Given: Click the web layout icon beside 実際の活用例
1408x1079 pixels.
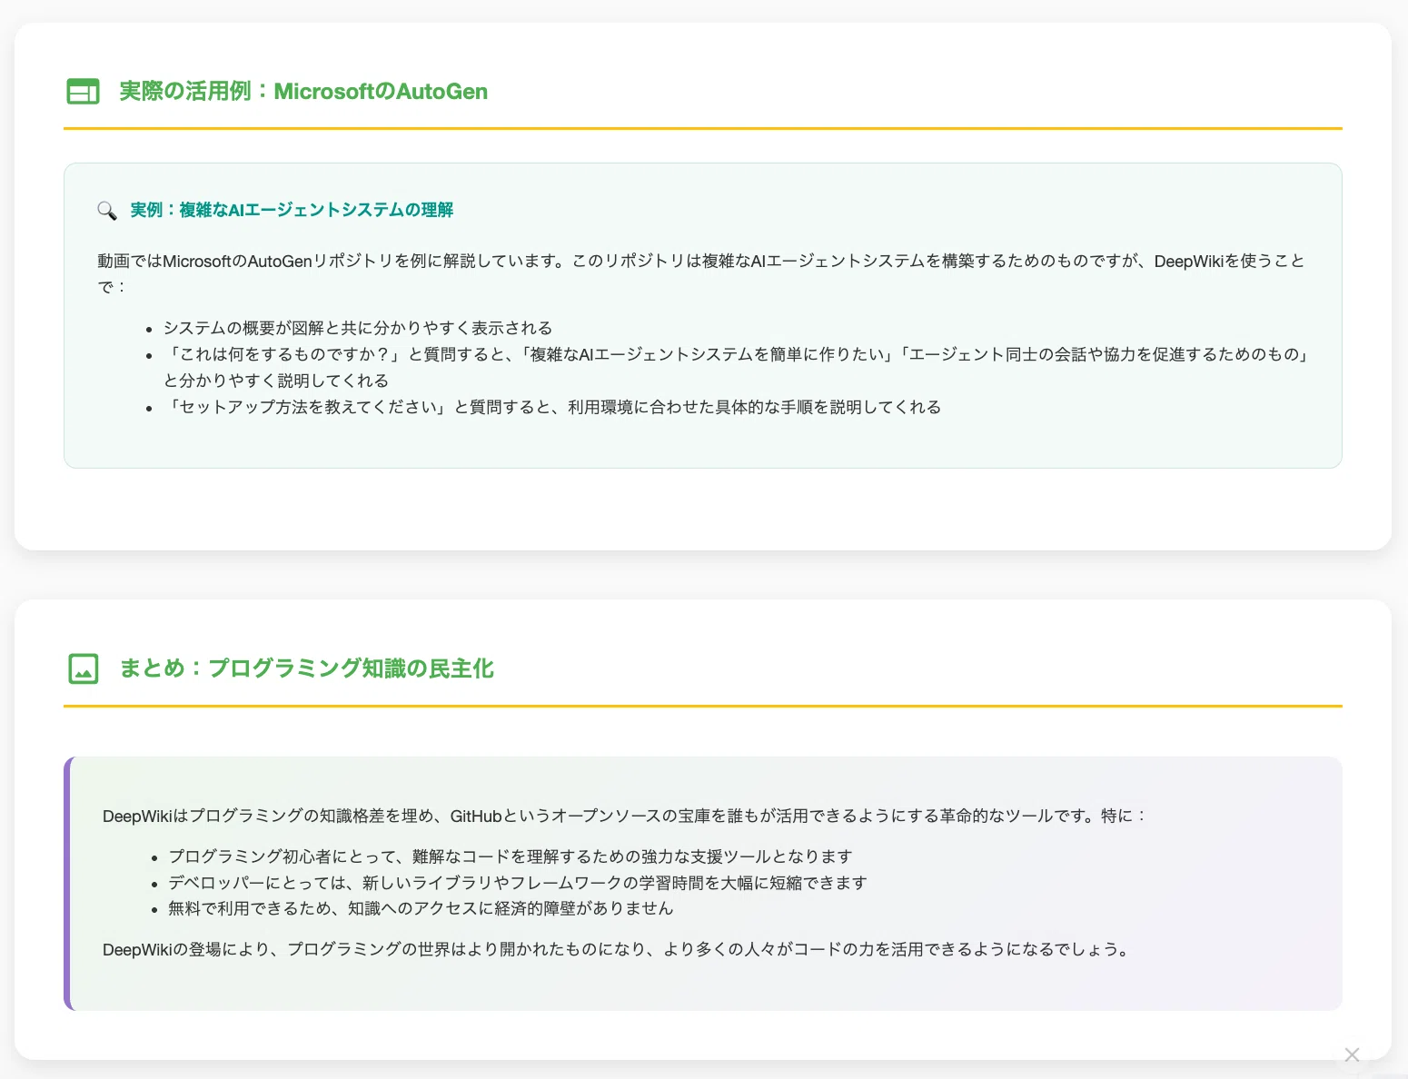Looking at the screenshot, I should click(83, 92).
